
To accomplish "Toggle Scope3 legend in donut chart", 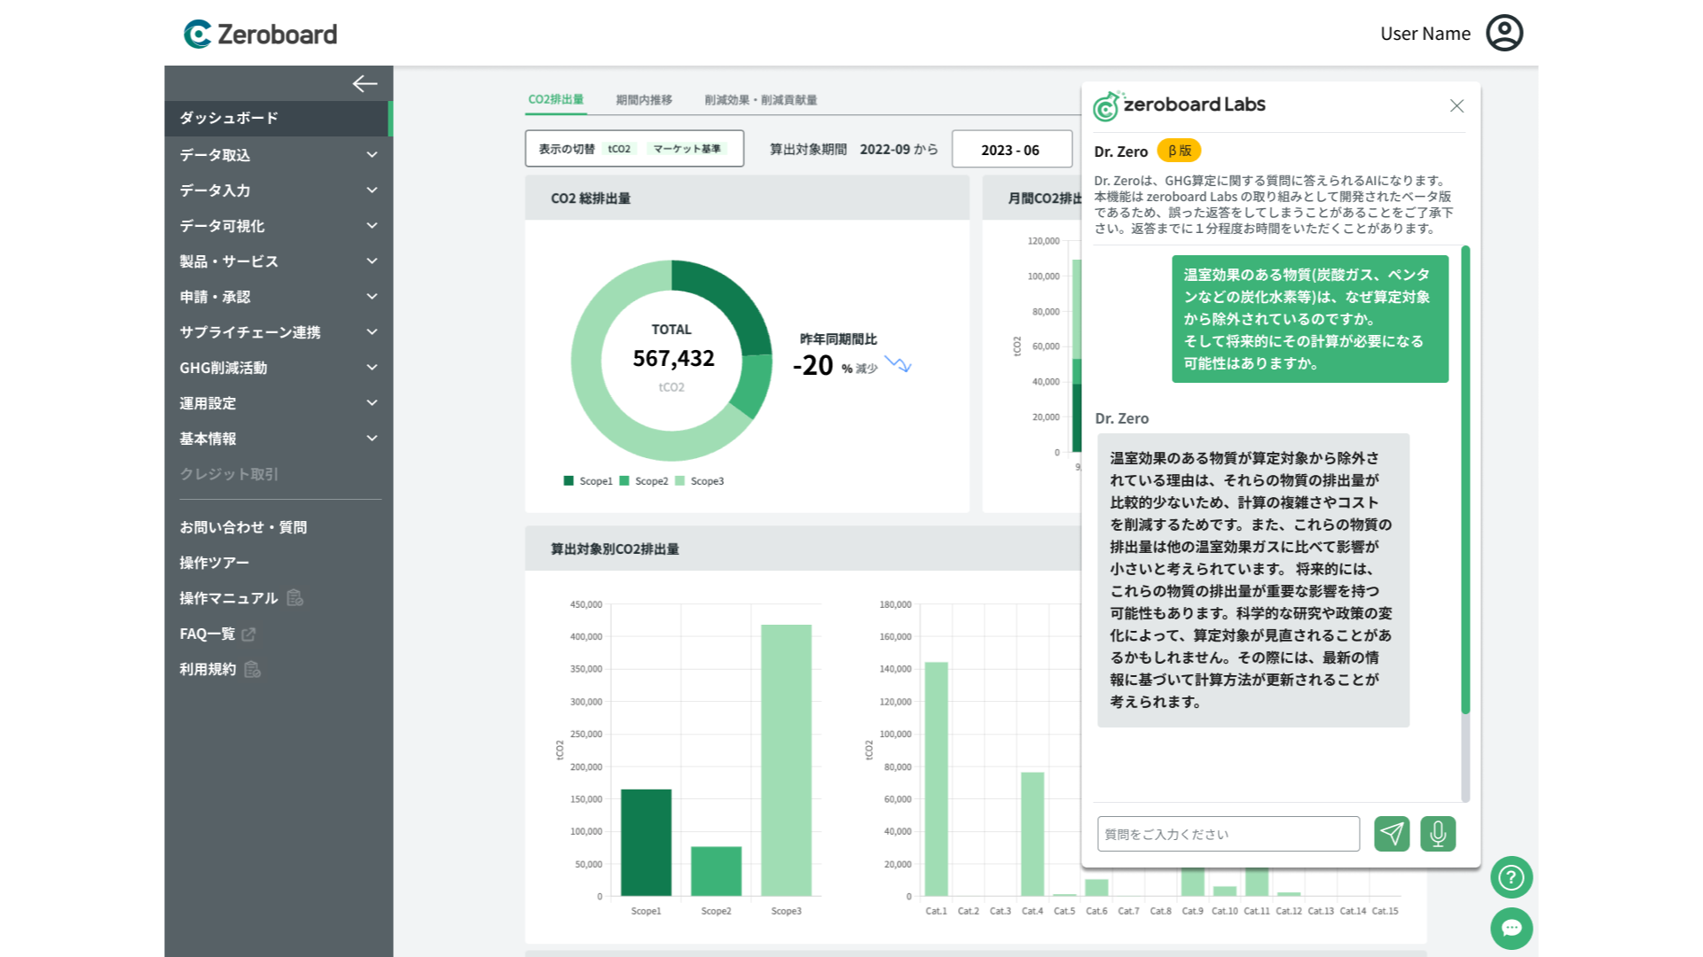I will point(700,481).
